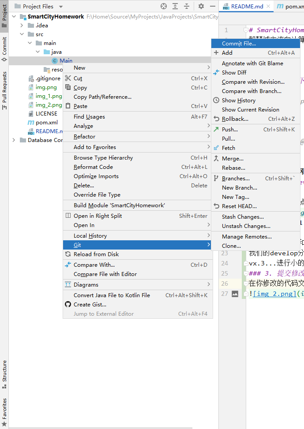
Task: Collapse the src folder
Action: coord(22,34)
